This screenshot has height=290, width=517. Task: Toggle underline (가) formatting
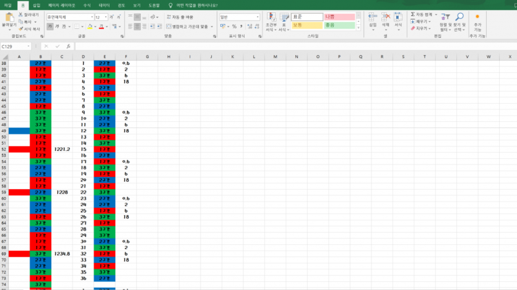[x=64, y=27]
